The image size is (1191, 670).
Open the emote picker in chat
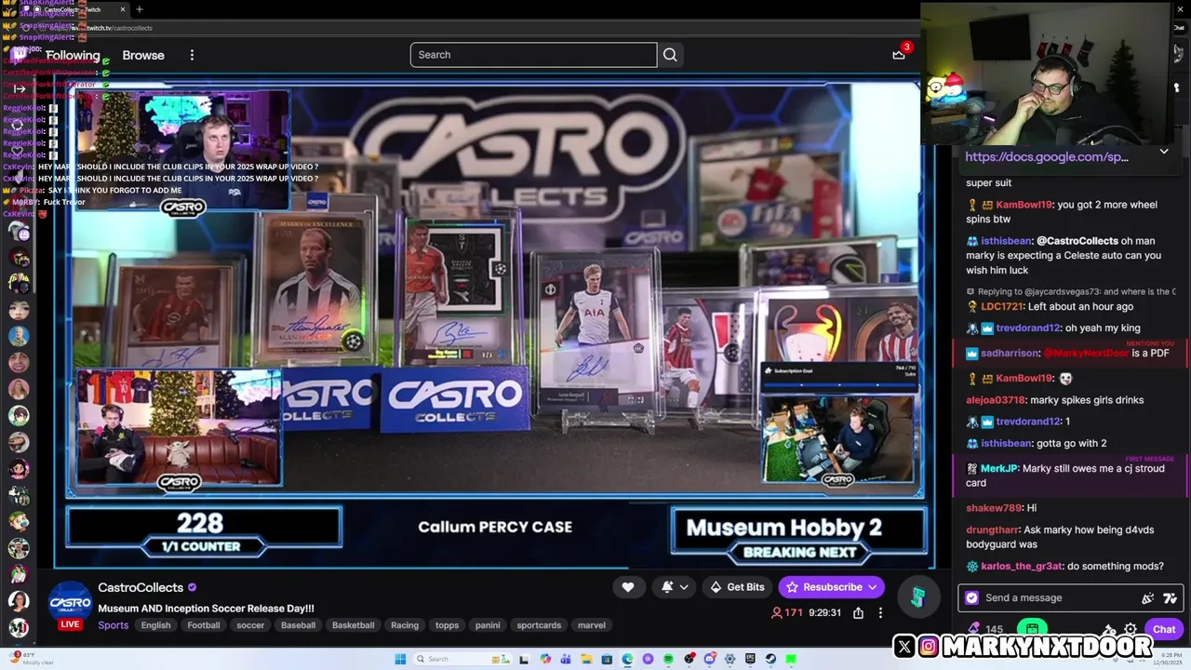(1148, 598)
